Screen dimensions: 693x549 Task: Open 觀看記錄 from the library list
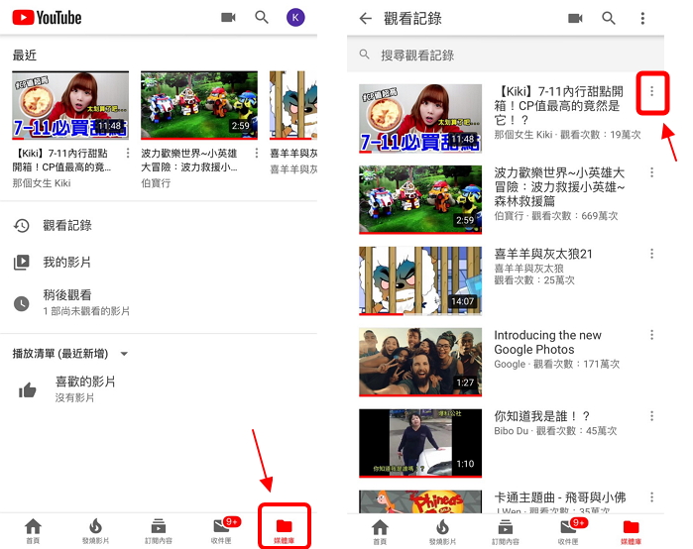click(x=159, y=225)
